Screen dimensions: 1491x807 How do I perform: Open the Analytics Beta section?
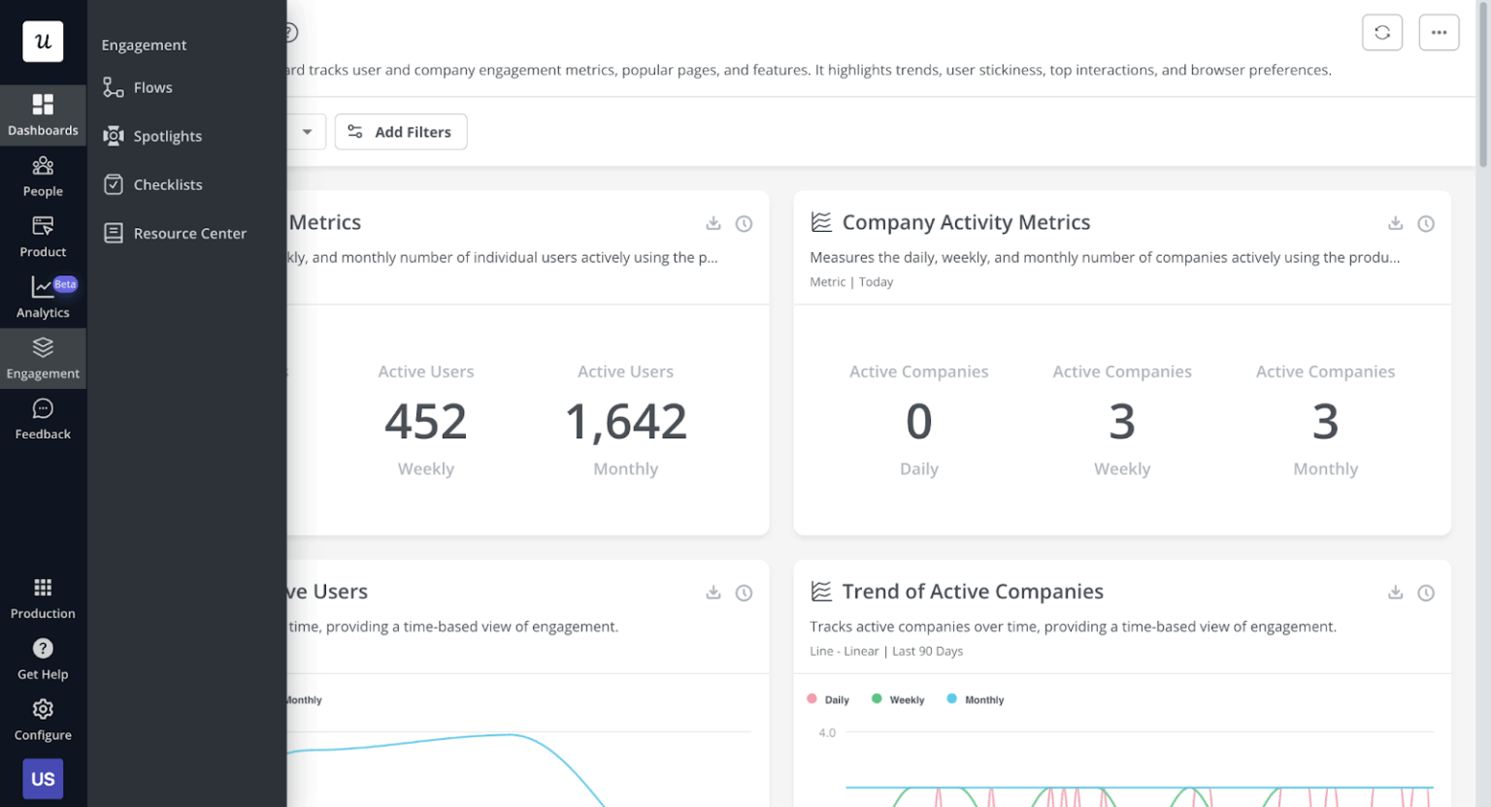point(43,296)
